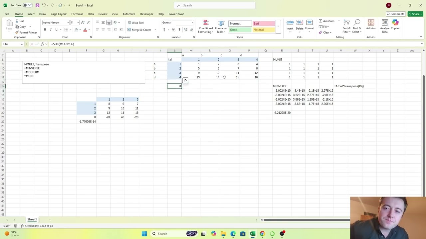Decrease the font size
Image resolution: width=426 pixels, height=239 pixels.
pyautogui.click(x=89, y=23)
